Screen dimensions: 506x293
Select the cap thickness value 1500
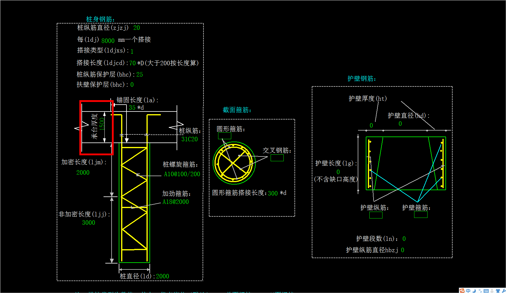(102, 124)
